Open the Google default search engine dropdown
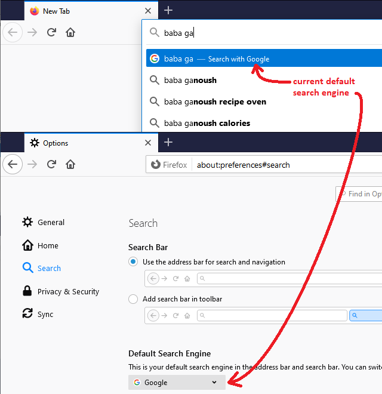 click(177, 382)
